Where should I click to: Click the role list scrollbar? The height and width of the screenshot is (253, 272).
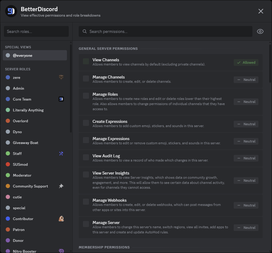click(71, 88)
